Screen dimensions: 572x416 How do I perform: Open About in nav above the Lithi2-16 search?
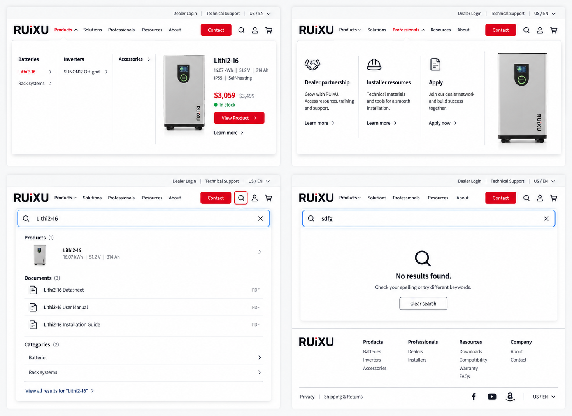175,198
